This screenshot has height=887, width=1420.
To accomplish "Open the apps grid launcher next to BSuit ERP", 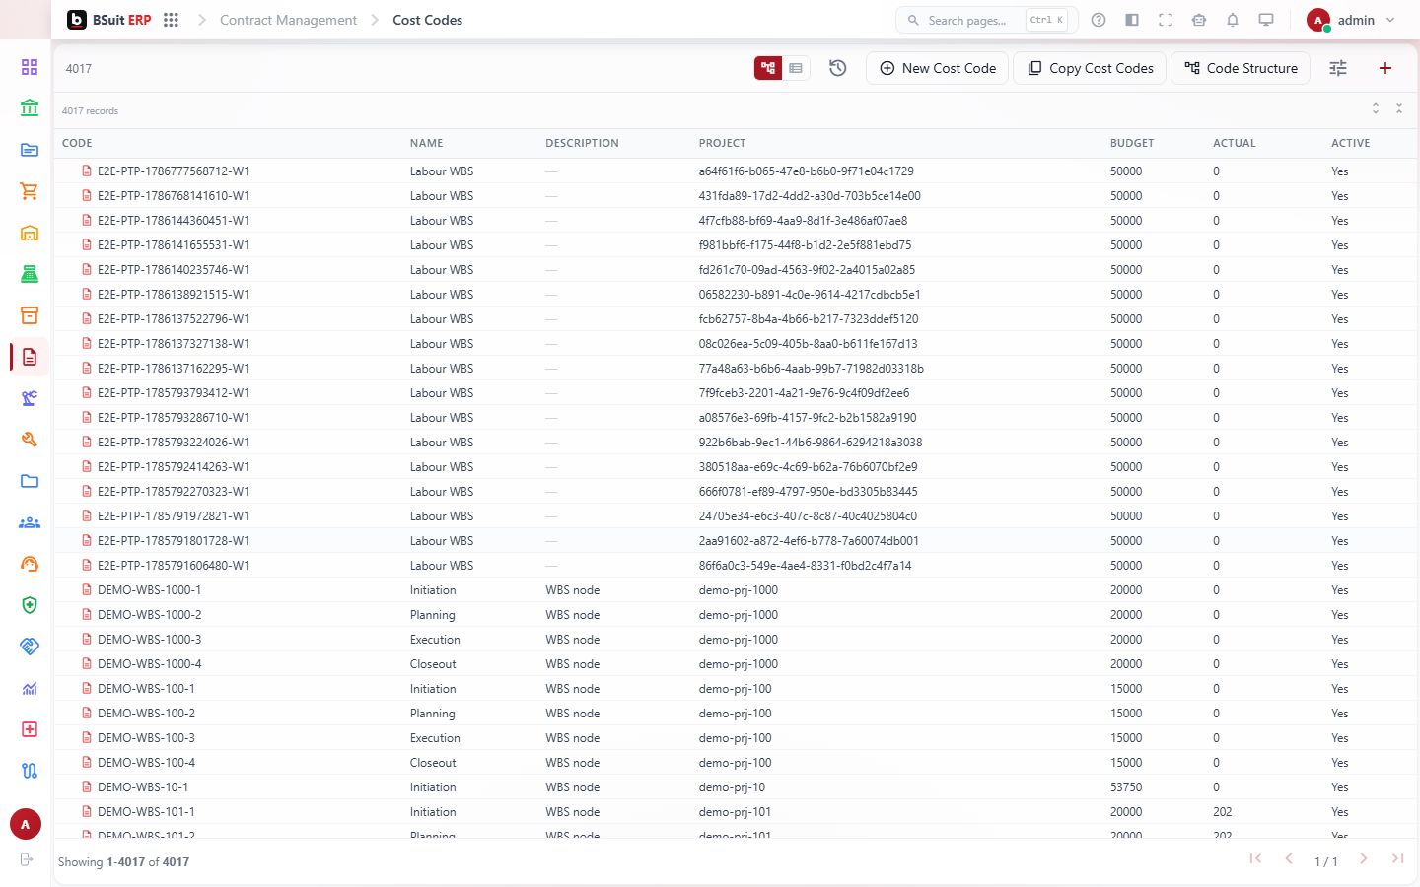I will coord(171,20).
